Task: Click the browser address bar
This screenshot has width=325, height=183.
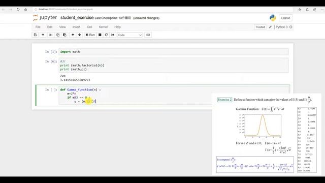Action: (x=162, y=9)
